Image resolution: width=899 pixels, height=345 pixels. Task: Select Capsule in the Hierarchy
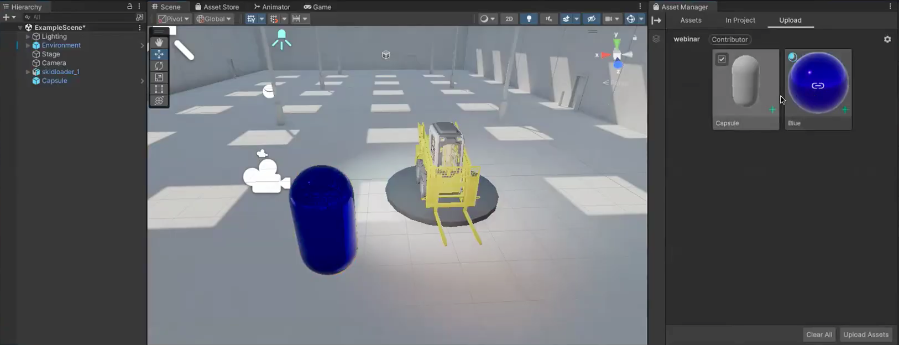[54, 81]
